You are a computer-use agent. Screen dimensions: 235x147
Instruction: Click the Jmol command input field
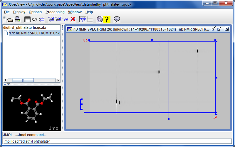(x=117, y=141)
